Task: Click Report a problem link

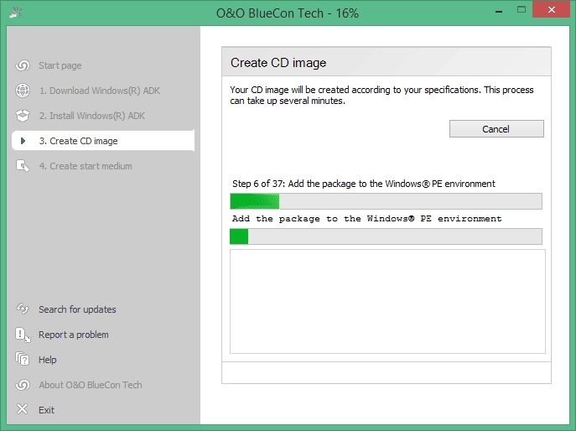Action: point(74,335)
